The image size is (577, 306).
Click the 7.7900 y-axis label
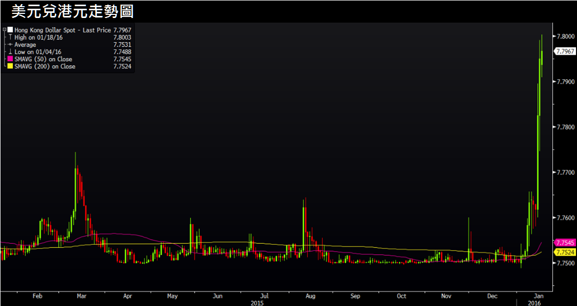pos(566,81)
